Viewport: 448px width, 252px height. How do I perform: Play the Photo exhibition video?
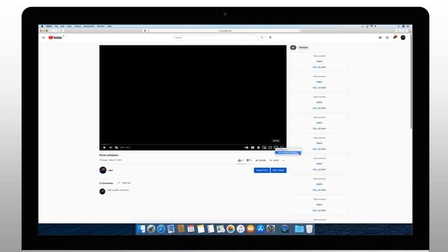[104, 148]
